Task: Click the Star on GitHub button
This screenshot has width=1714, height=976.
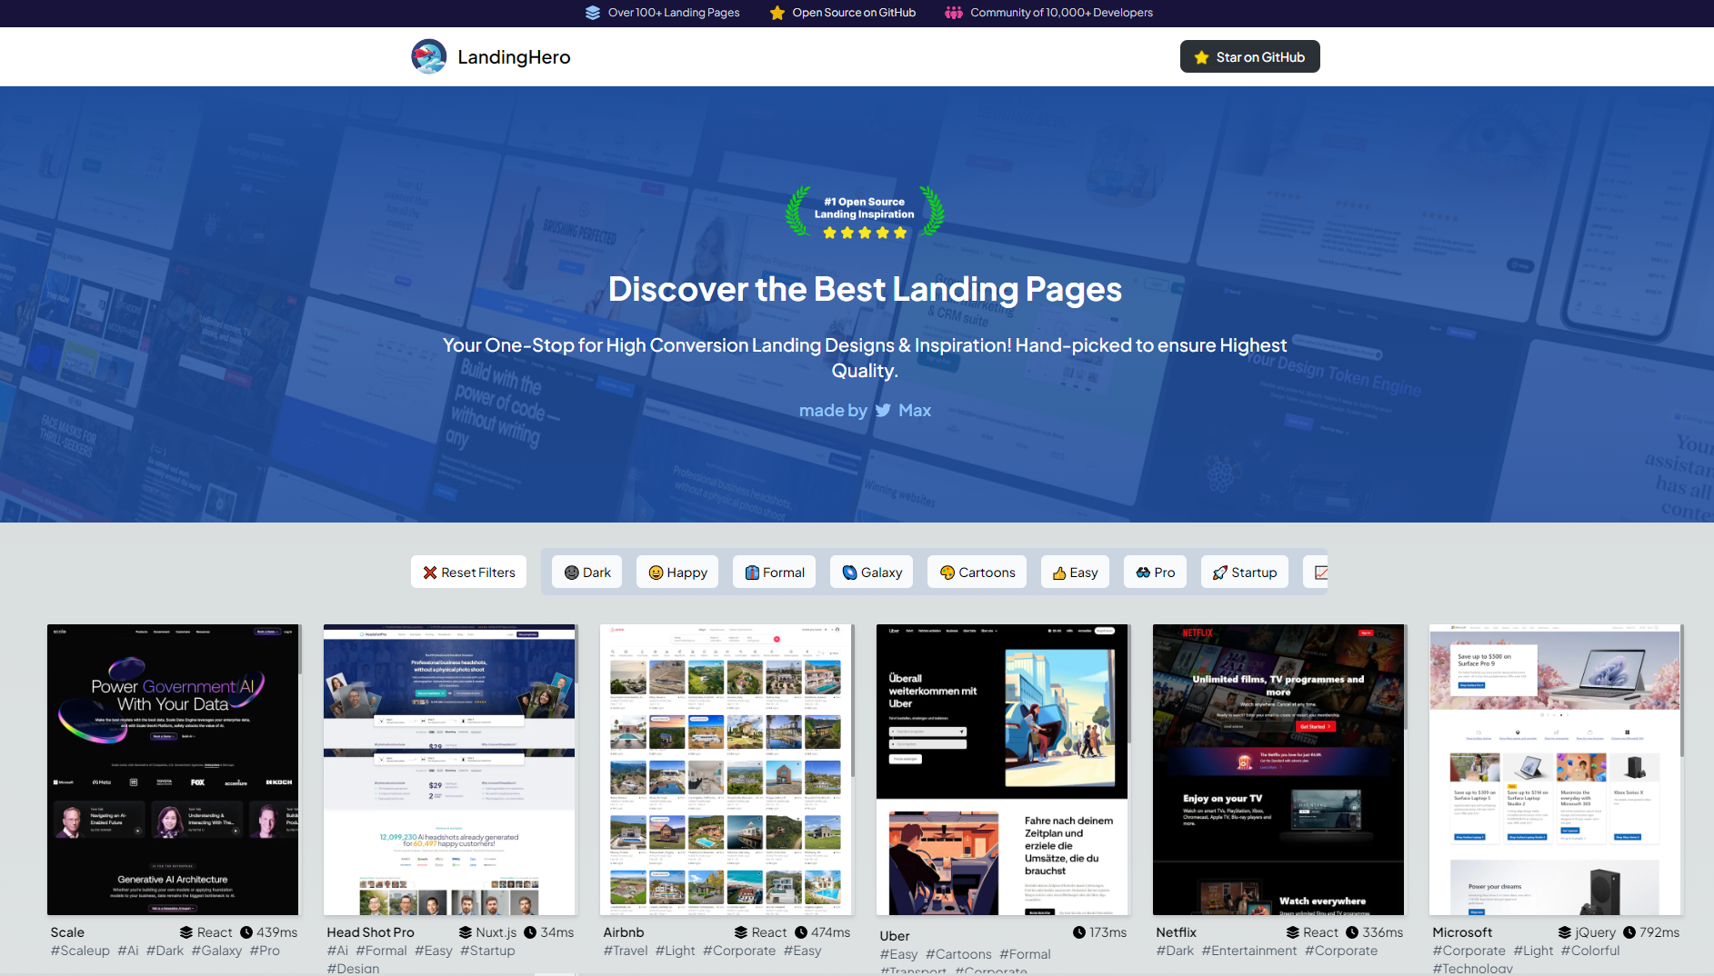Action: click(1250, 57)
